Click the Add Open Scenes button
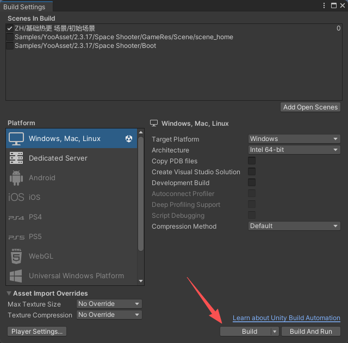The height and width of the screenshot is (343, 348). click(x=310, y=107)
